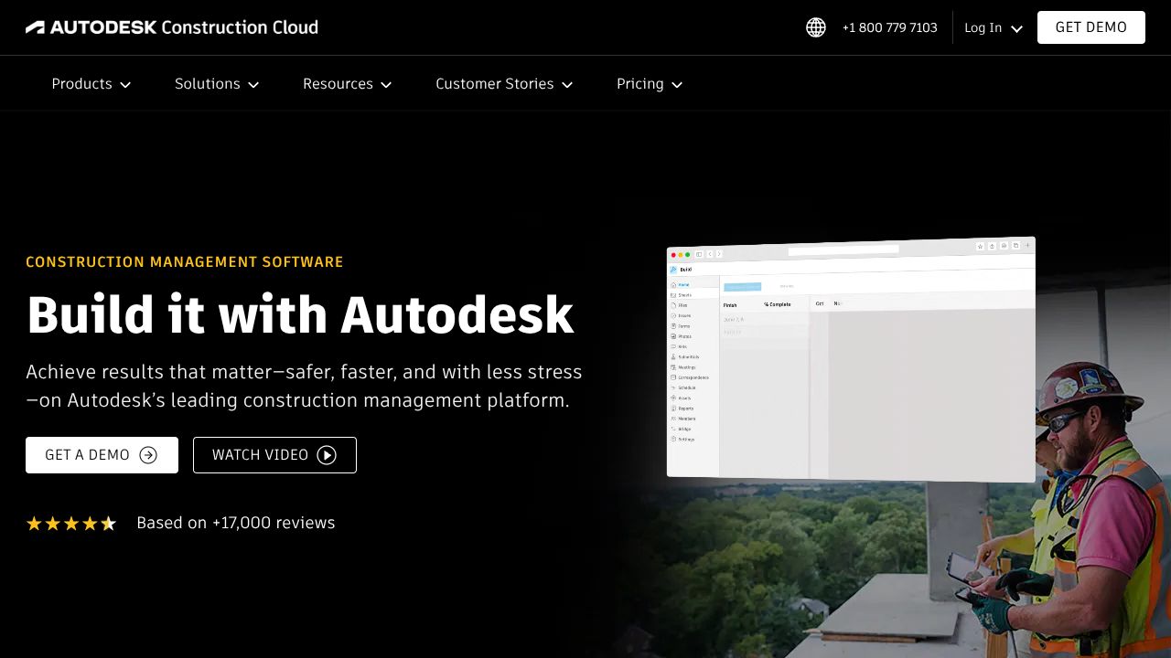Expand the Log In dropdown
Image resolution: width=1171 pixels, height=658 pixels.
993,27
